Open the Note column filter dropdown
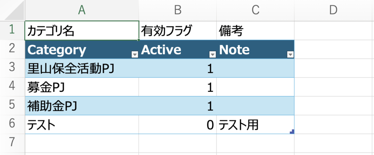This screenshot has width=374, height=155. [290, 54]
